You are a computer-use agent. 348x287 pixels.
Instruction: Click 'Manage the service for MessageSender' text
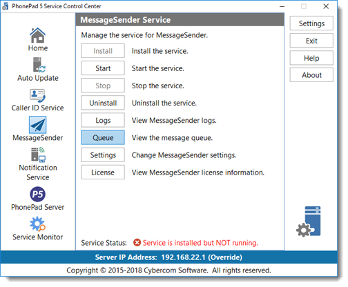coord(144,35)
